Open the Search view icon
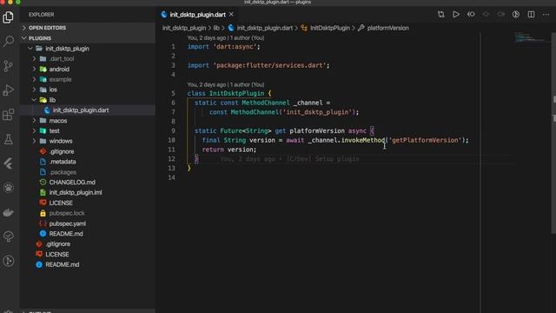Screen dimensions: 556x313 pyautogui.click(x=8, y=41)
